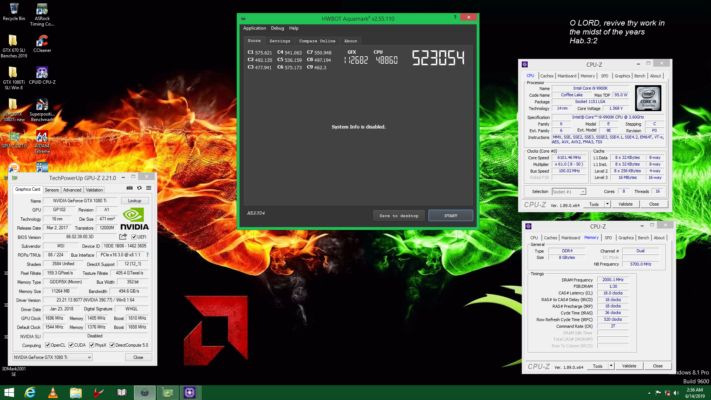Switch to the GPU-Z taskbar button

[x=168, y=393]
